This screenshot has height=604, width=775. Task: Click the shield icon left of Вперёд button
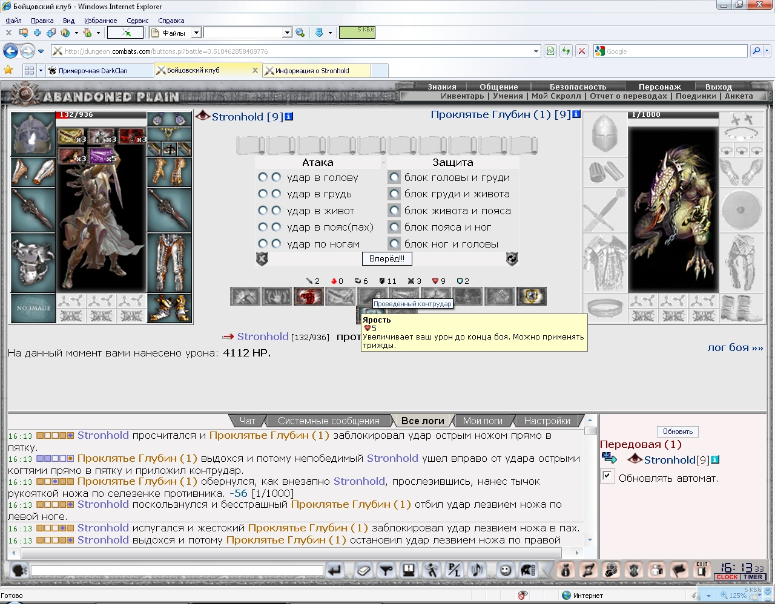click(x=262, y=258)
